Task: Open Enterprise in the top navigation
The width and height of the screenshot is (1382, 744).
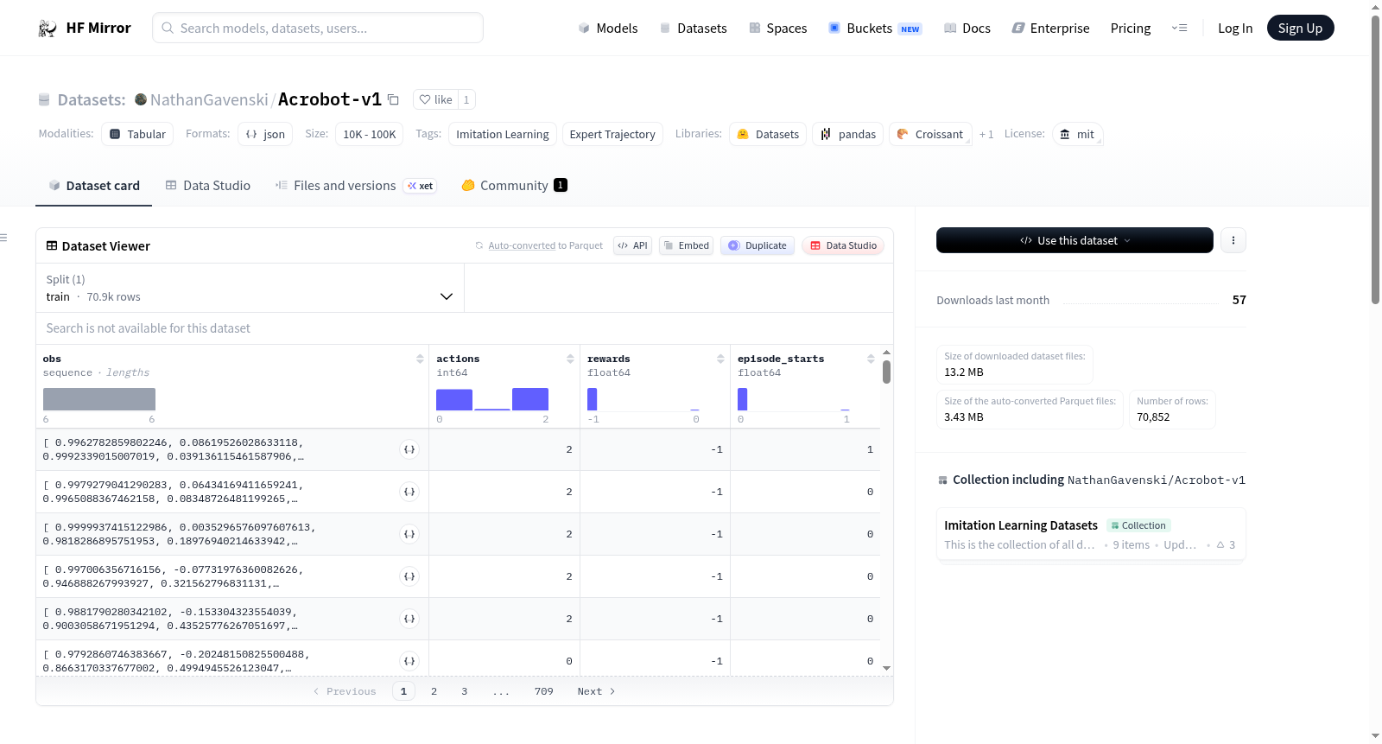Action: [1050, 29]
